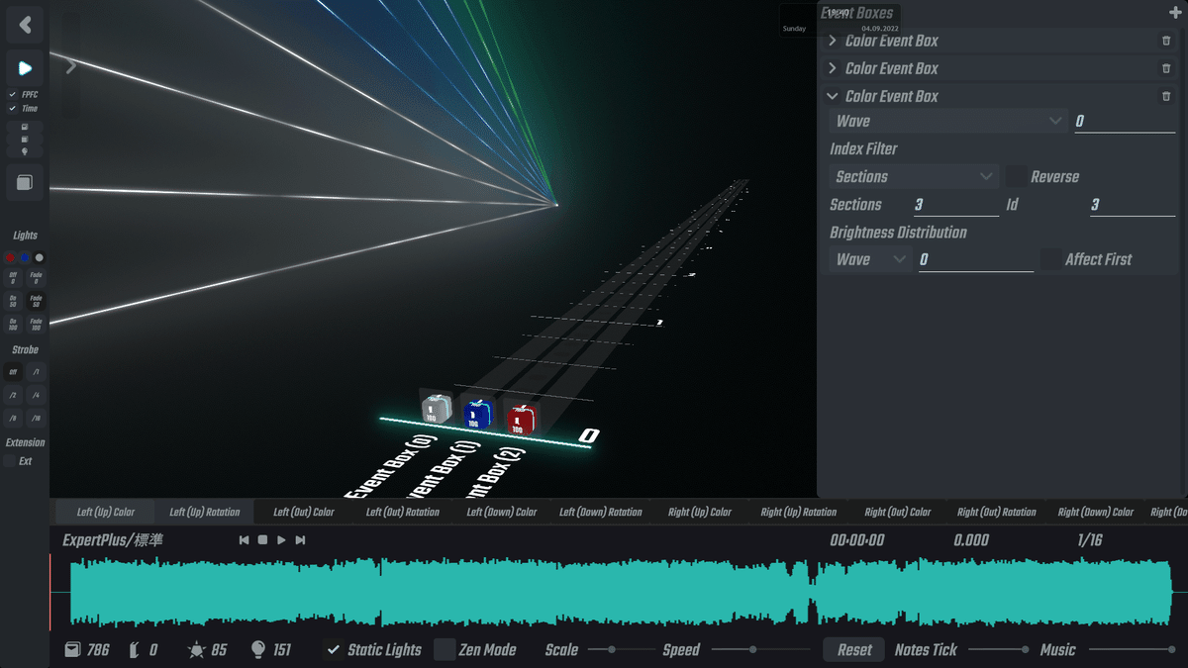
Task: Click the light events icon showing 151
Action: tap(258, 649)
